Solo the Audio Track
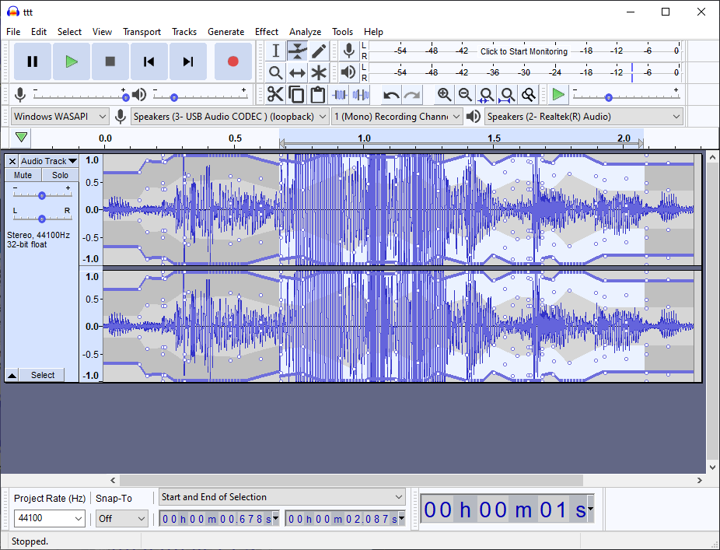The image size is (720, 550). 60,175
